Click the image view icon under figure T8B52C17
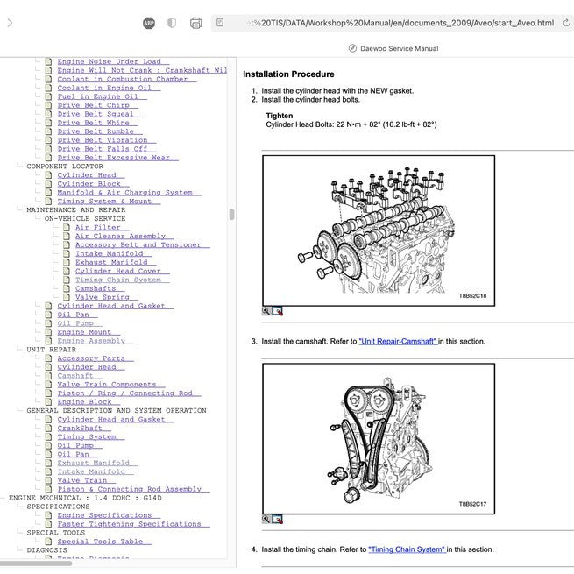Screen dimensions: 574x574 (x=278, y=519)
